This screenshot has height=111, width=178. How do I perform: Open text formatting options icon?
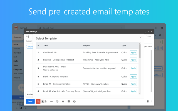pos(43,101)
